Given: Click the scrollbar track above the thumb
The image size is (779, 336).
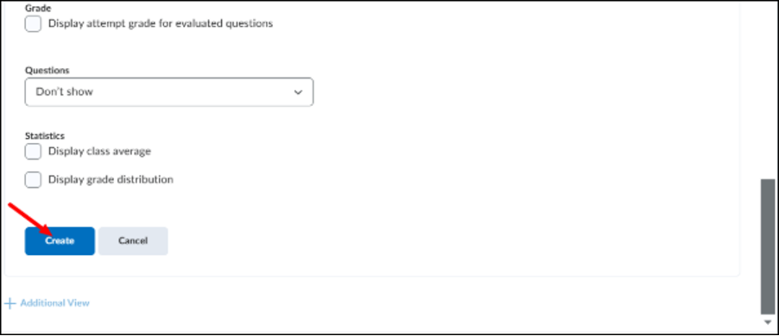Looking at the screenshot, I should [x=768, y=90].
